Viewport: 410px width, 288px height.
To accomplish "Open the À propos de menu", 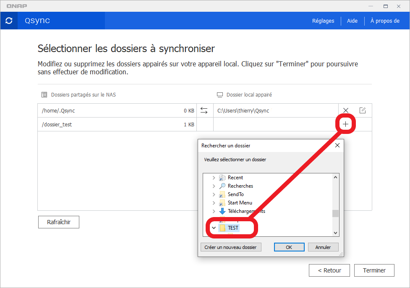I will coord(384,21).
